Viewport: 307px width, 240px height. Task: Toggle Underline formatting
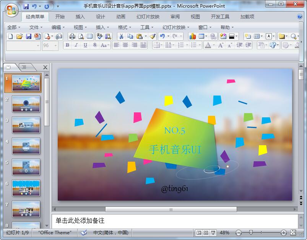85,45
